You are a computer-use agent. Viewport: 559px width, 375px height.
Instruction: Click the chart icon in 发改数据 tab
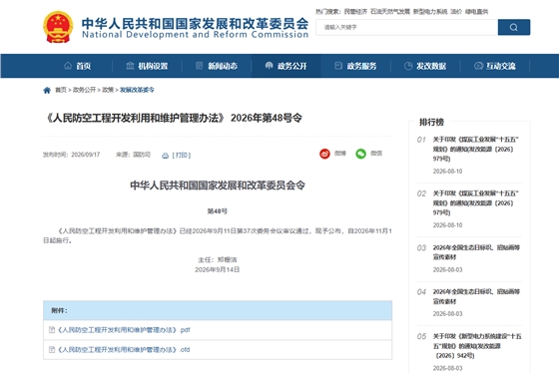(408, 66)
